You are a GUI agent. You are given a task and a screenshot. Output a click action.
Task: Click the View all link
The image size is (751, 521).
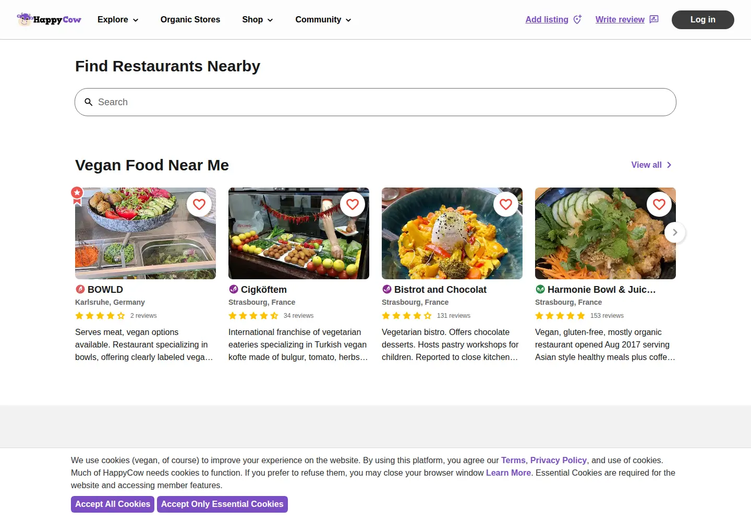pos(647,165)
